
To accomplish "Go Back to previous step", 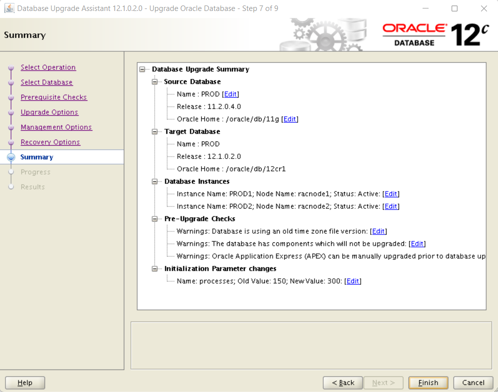I will tap(343, 383).
